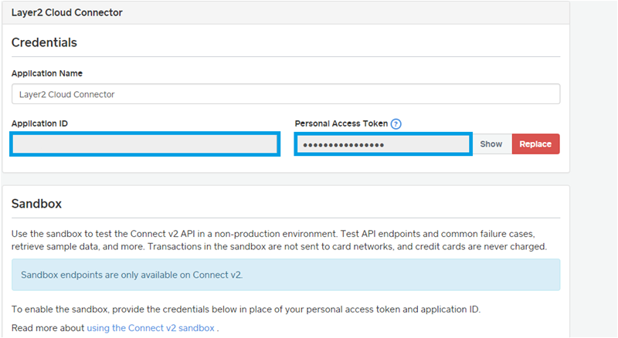Image resolution: width=618 pixels, height=338 pixels.
Task: Click the 'retrieve sample data' description line
Action: point(278,246)
